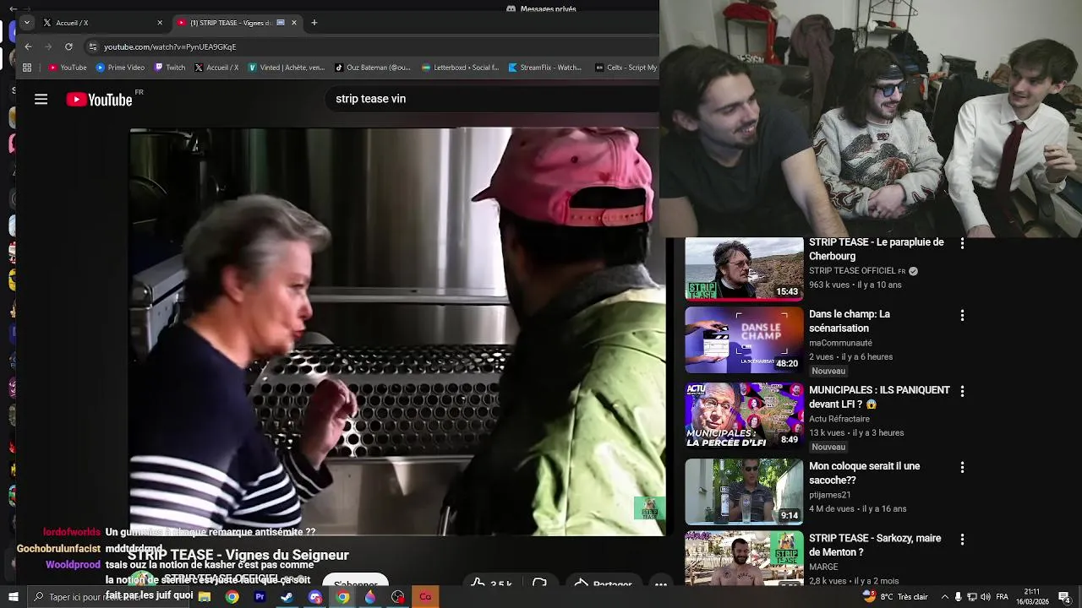Open the Twitch bookmark
The width and height of the screenshot is (1082, 608).
pyautogui.click(x=170, y=68)
